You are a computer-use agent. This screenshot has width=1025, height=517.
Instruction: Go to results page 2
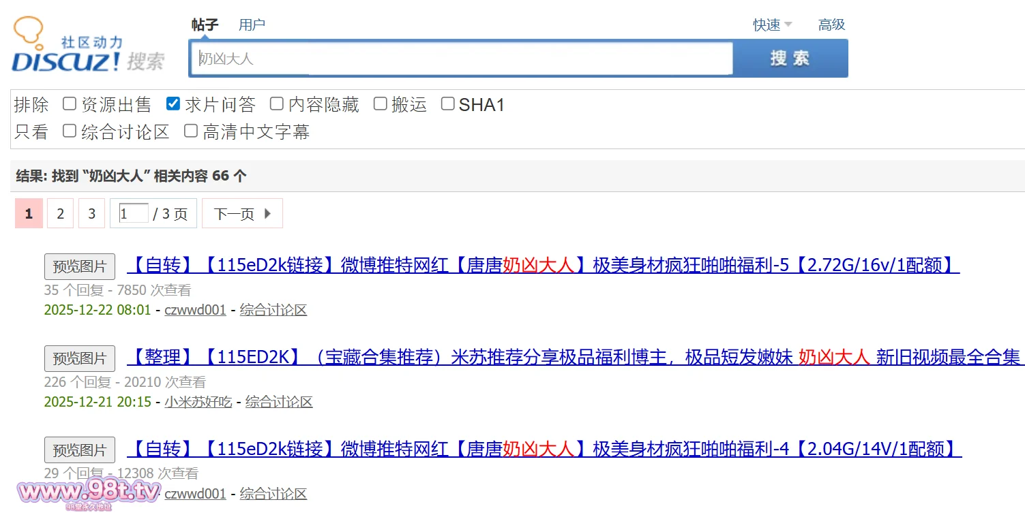point(60,214)
